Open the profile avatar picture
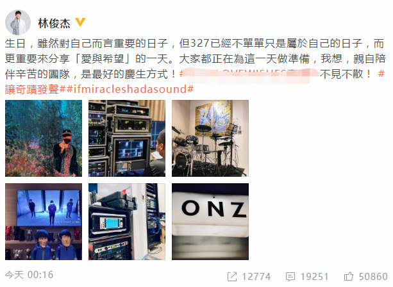This screenshot has height=287, width=393. coord(18,22)
